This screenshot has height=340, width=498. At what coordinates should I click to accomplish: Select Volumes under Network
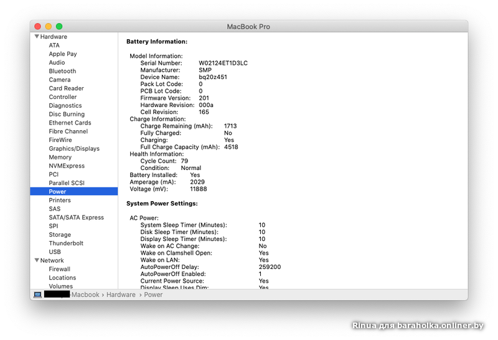(x=60, y=286)
